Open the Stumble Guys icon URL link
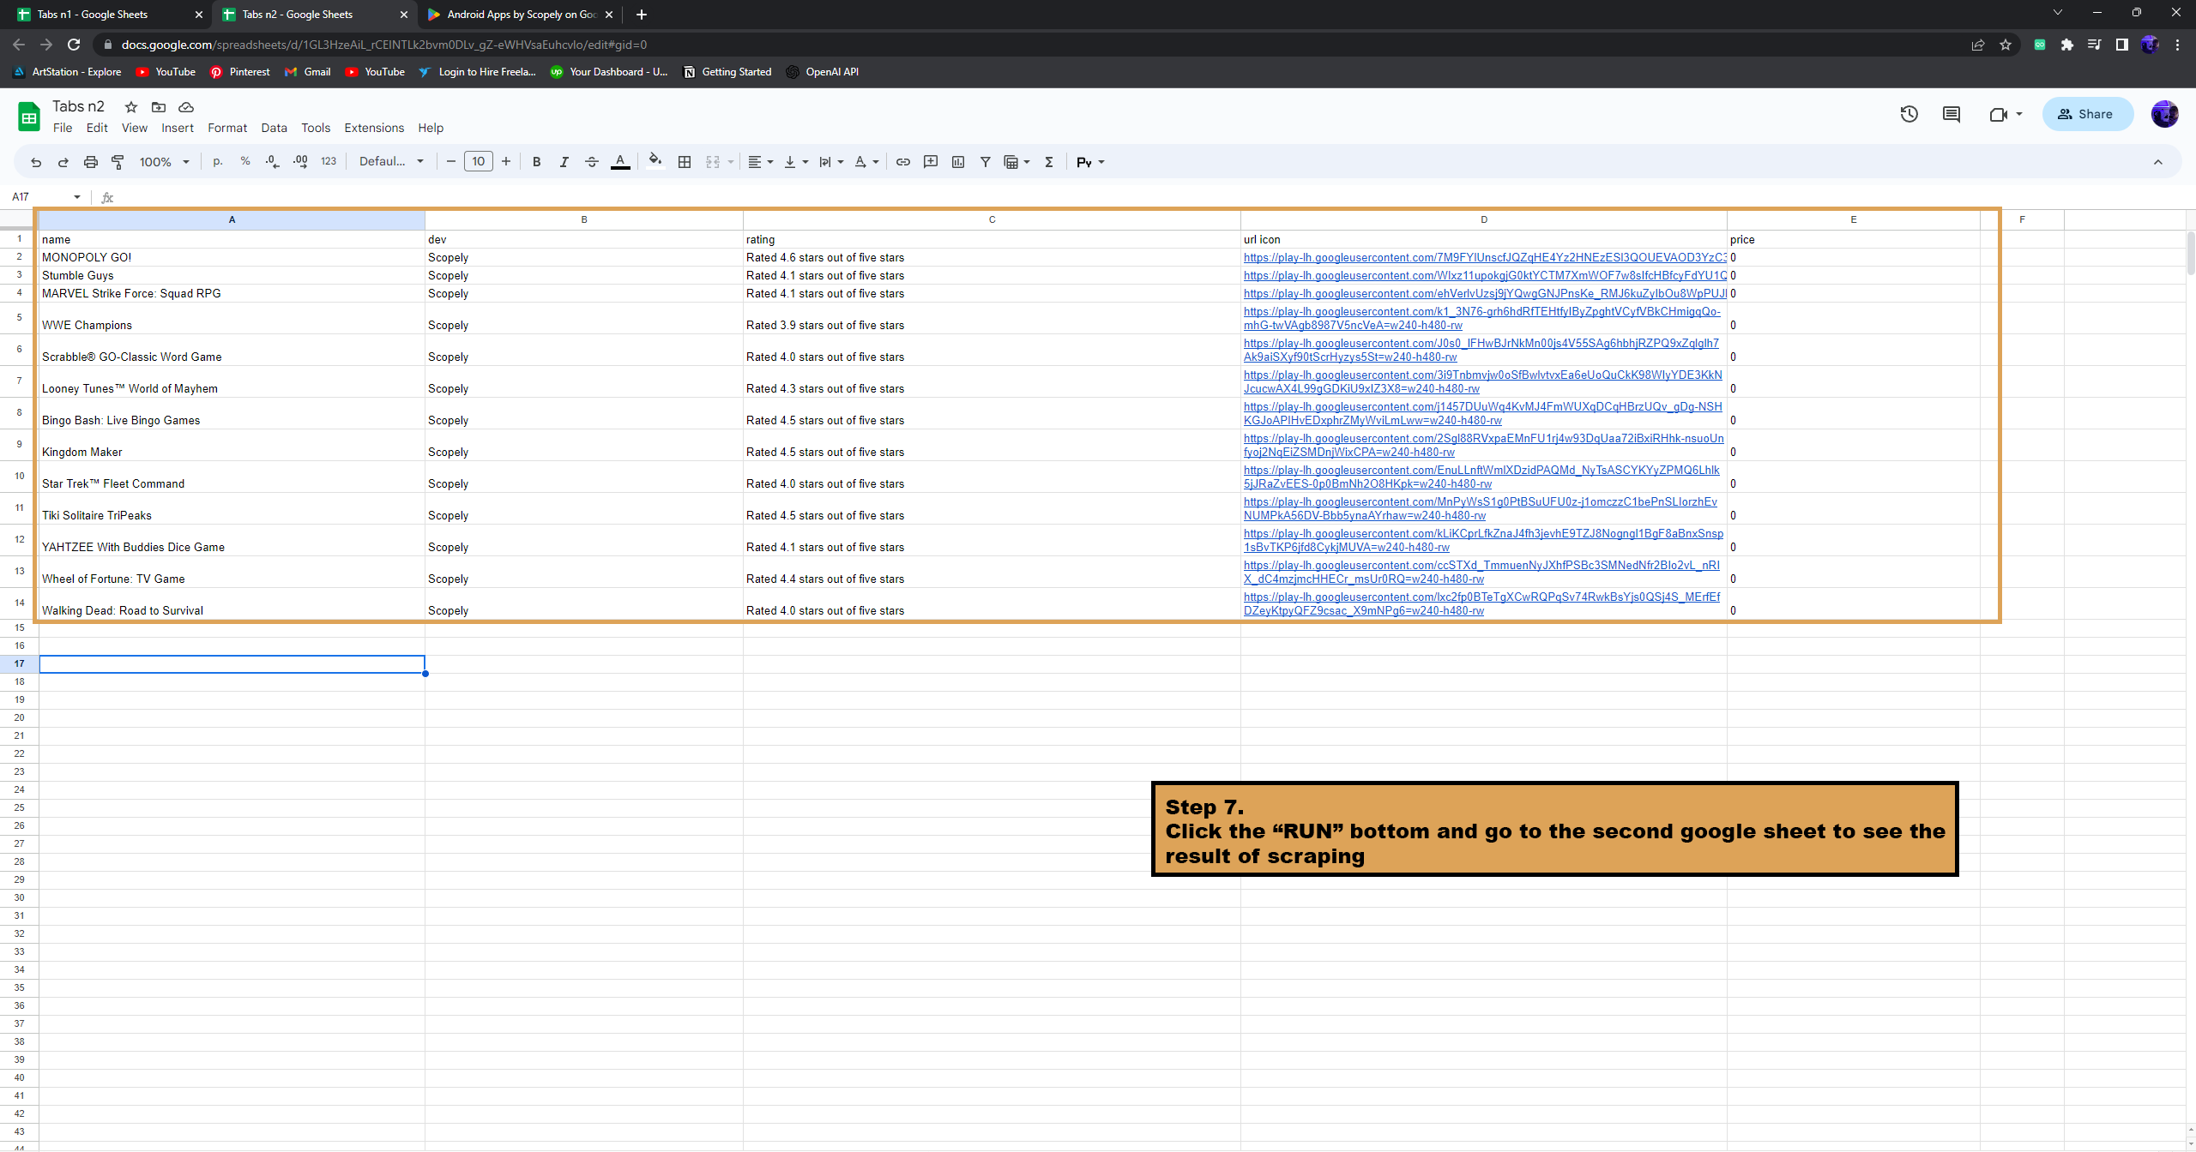 click(x=1485, y=275)
